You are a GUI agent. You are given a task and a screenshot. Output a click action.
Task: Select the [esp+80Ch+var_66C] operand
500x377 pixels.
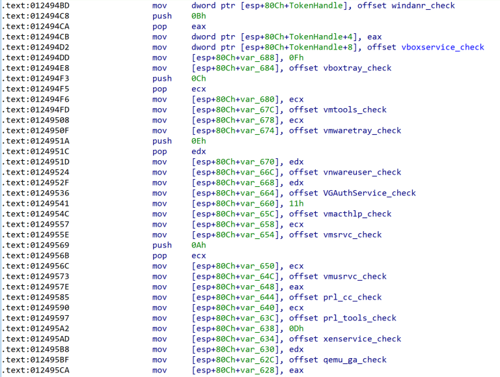click(x=235, y=173)
